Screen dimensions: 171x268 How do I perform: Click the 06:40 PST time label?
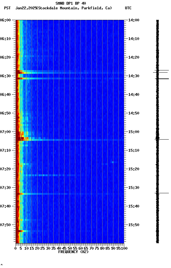tap(5, 95)
